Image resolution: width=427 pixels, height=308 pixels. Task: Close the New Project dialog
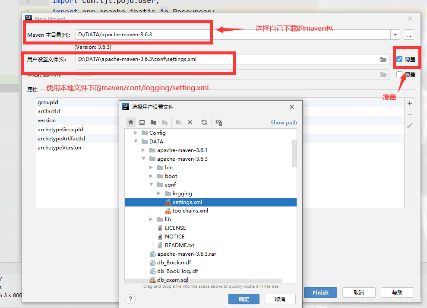tap(410, 19)
